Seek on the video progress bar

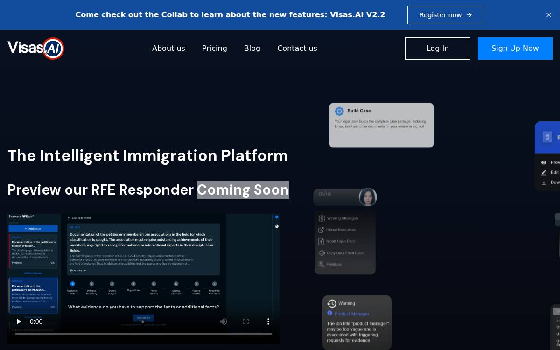click(x=143, y=334)
